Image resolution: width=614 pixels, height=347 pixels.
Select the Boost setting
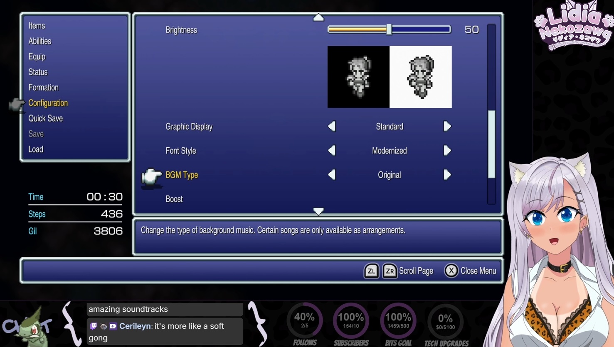pyautogui.click(x=174, y=199)
